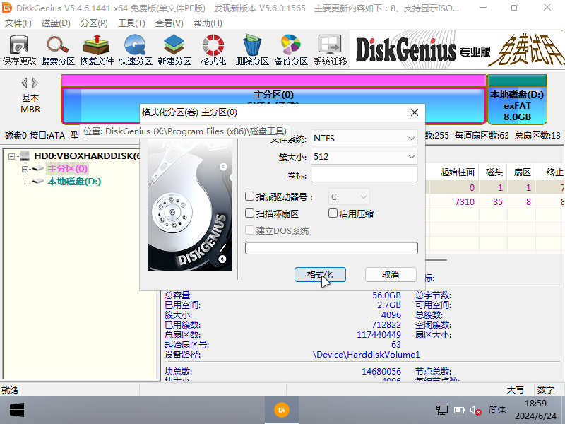Go to previous disk with left arrow
The image size is (565, 424).
24,83
